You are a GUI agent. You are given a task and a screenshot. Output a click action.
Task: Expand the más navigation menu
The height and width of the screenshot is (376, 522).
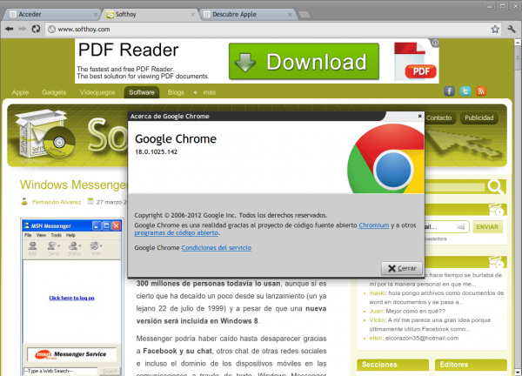[210, 92]
